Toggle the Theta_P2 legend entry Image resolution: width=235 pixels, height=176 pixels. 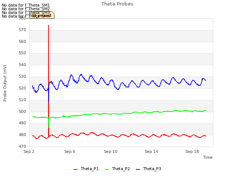pyautogui.click(x=117, y=169)
